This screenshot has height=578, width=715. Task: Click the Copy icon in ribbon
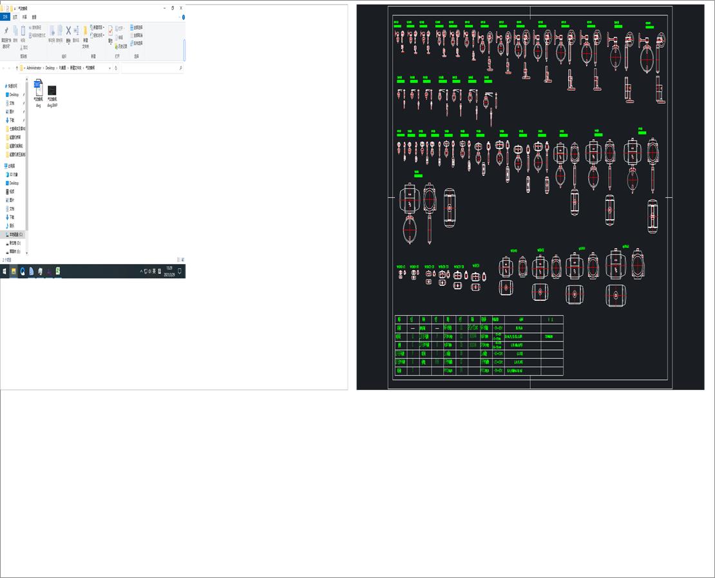(x=15, y=31)
